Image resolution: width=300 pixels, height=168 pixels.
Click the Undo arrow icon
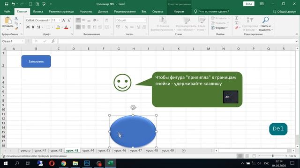(13, 4)
